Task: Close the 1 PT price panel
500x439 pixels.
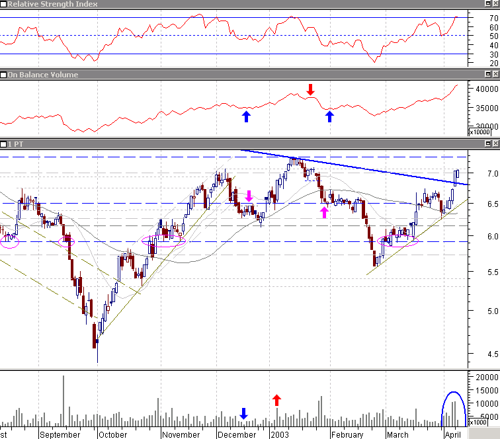Action: pos(495,143)
